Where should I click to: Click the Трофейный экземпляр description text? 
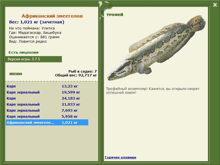[x=153, y=91]
